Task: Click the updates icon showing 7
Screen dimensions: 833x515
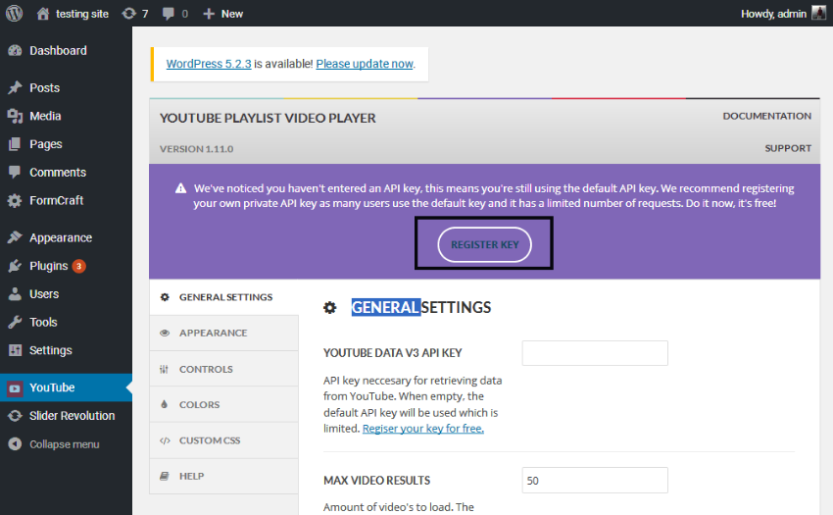Action: [x=129, y=14]
